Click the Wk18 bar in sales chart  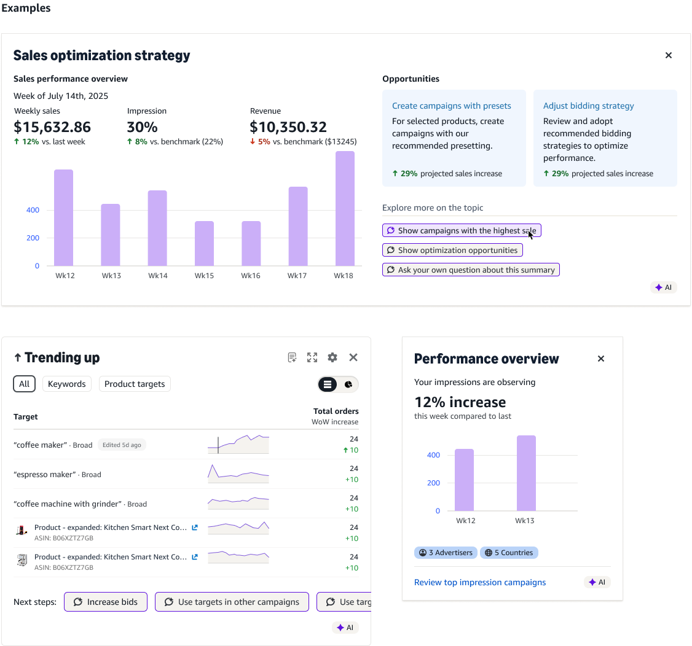tap(345, 209)
